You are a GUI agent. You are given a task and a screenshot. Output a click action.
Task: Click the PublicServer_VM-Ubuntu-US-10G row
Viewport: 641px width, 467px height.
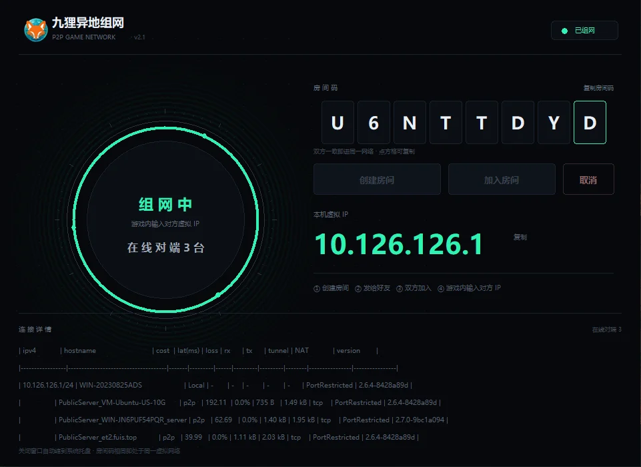click(229, 402)
